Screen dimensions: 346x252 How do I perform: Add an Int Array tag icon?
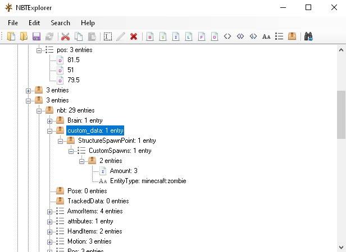[240, 36]
